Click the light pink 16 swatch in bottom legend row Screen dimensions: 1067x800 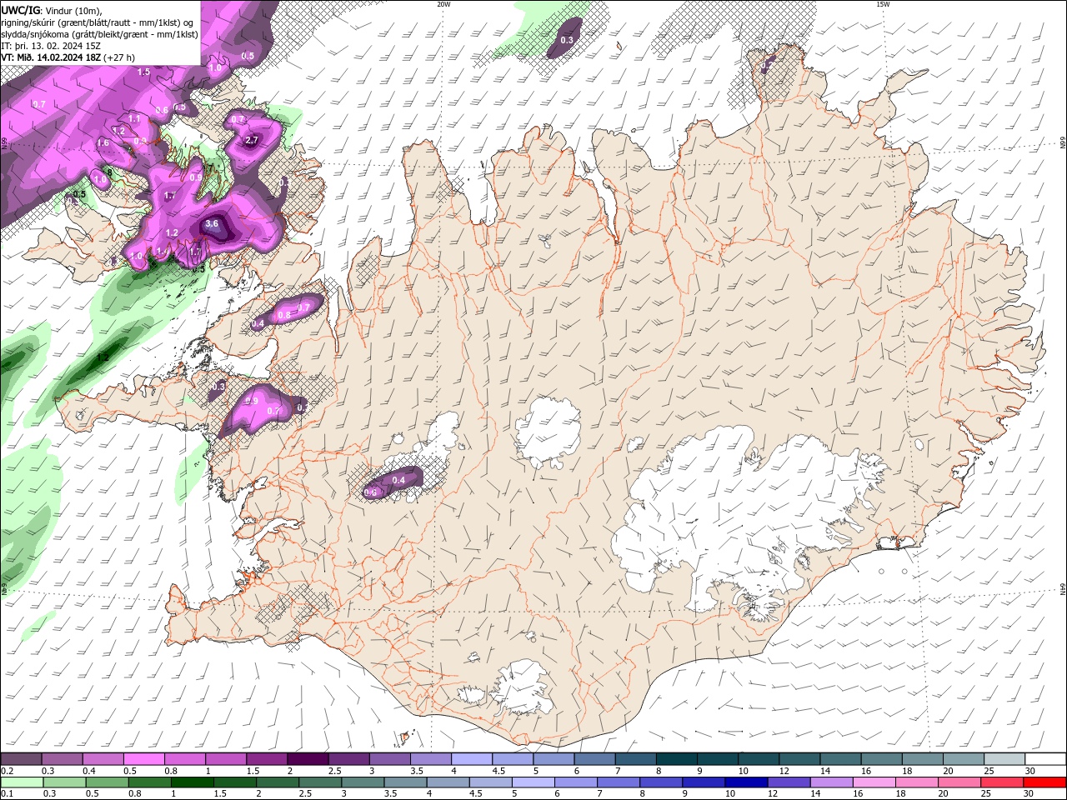pos(875,782)
